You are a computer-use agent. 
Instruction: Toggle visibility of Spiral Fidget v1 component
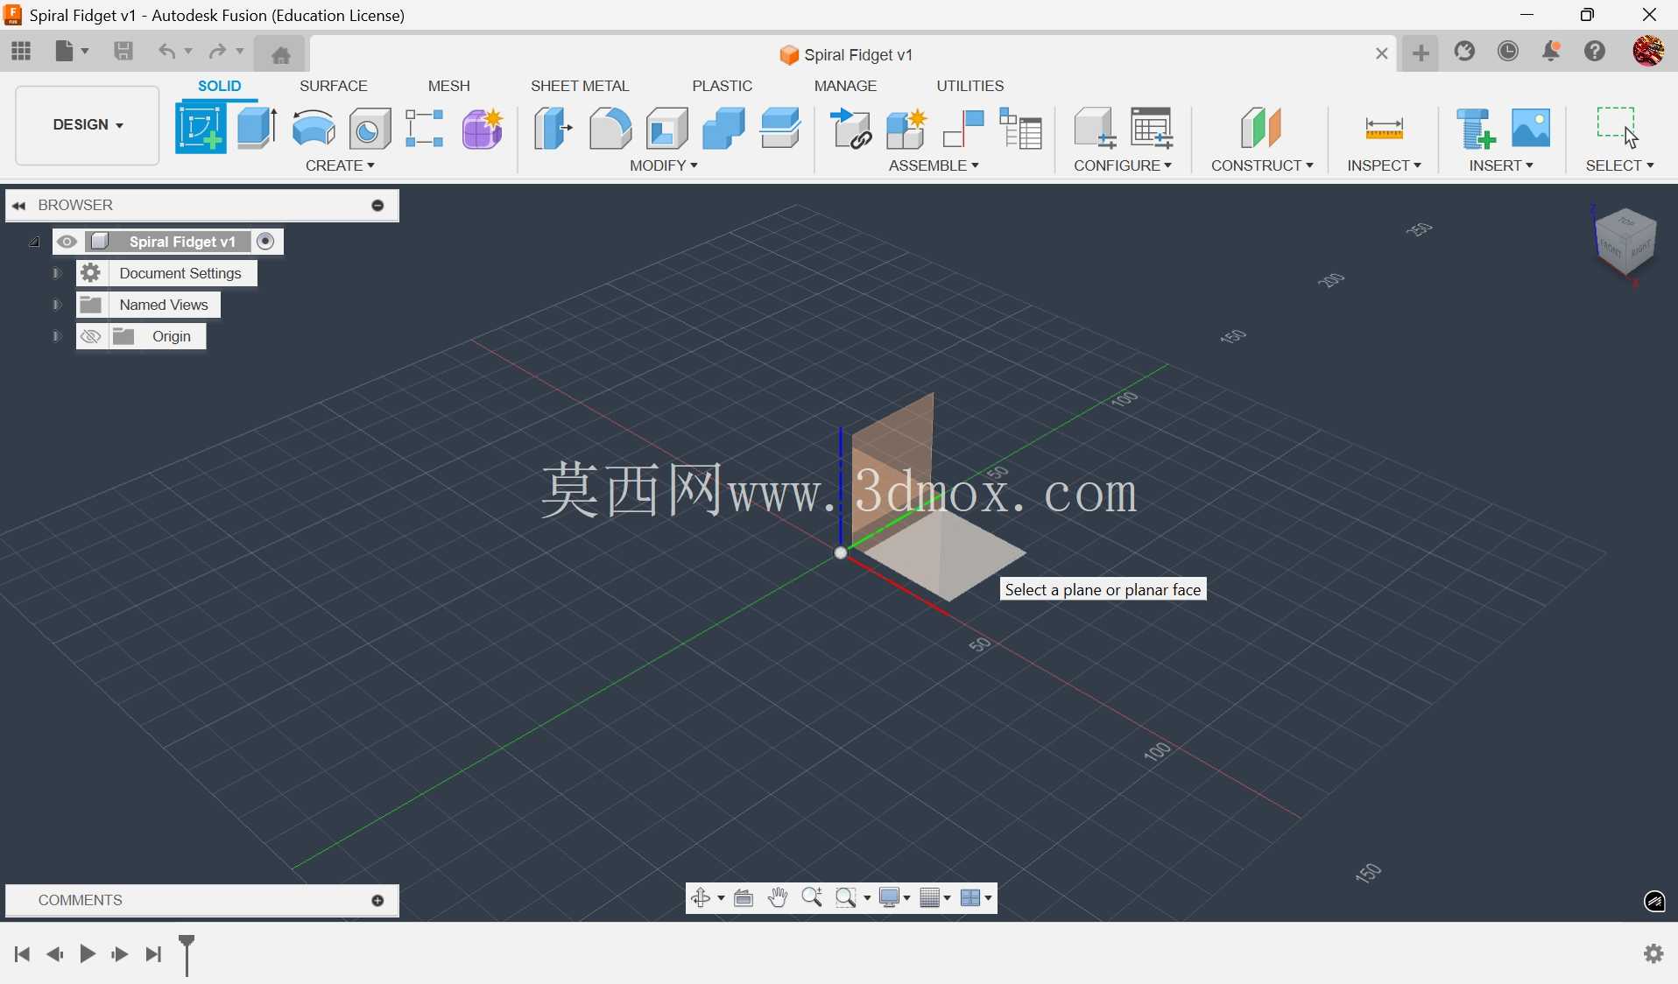click(67, 242)
